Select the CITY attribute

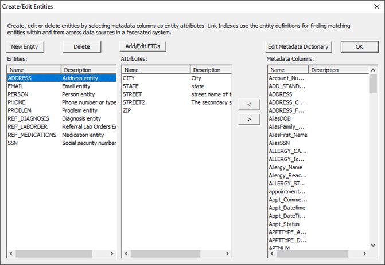click(x=177, y=78)
